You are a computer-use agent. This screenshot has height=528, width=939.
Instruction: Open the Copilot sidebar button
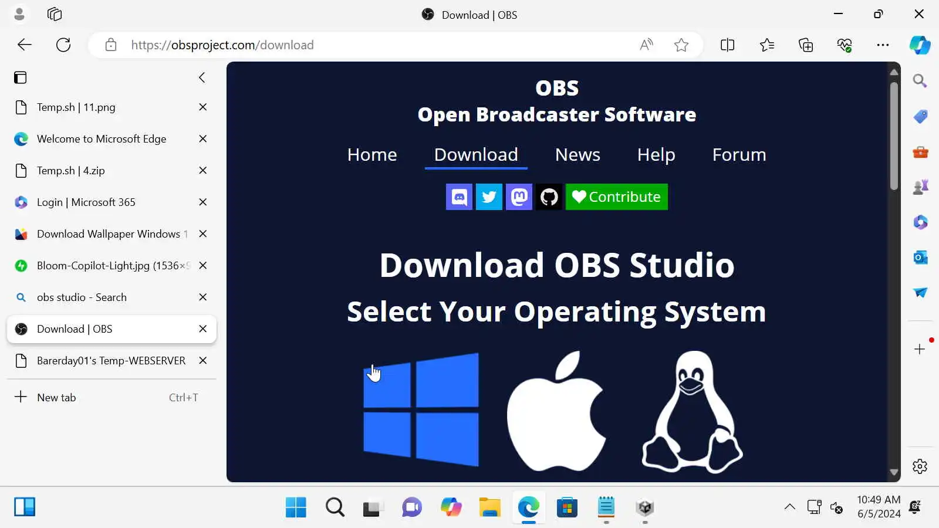point(920,45)
